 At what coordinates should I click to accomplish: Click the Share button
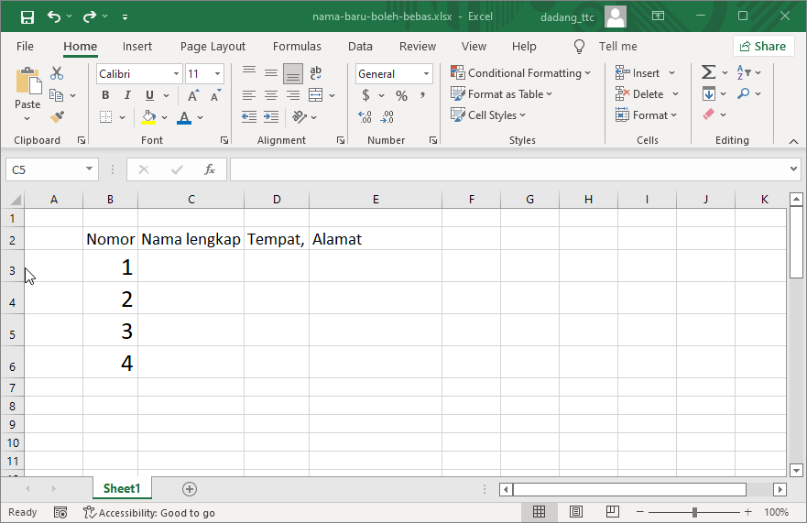[x=762, y=47]
